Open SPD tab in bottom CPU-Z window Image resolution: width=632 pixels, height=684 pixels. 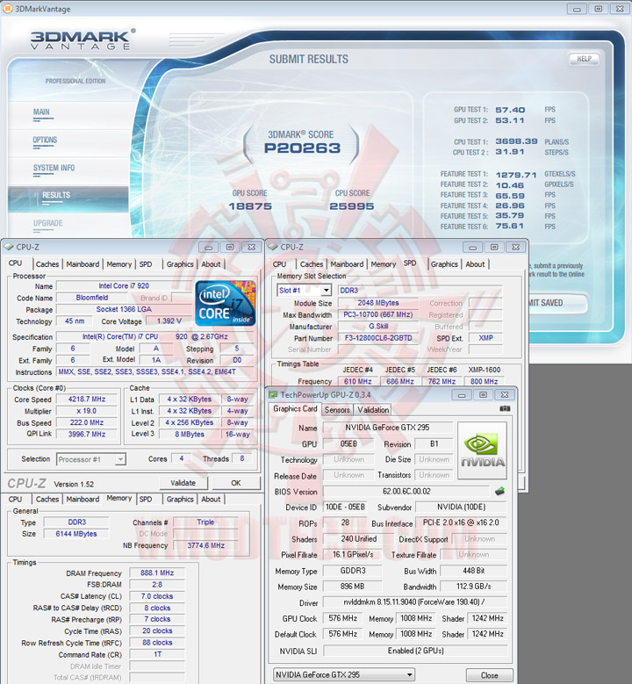click(146, 499)
